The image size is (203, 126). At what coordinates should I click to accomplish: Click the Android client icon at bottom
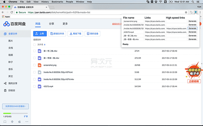12,122
